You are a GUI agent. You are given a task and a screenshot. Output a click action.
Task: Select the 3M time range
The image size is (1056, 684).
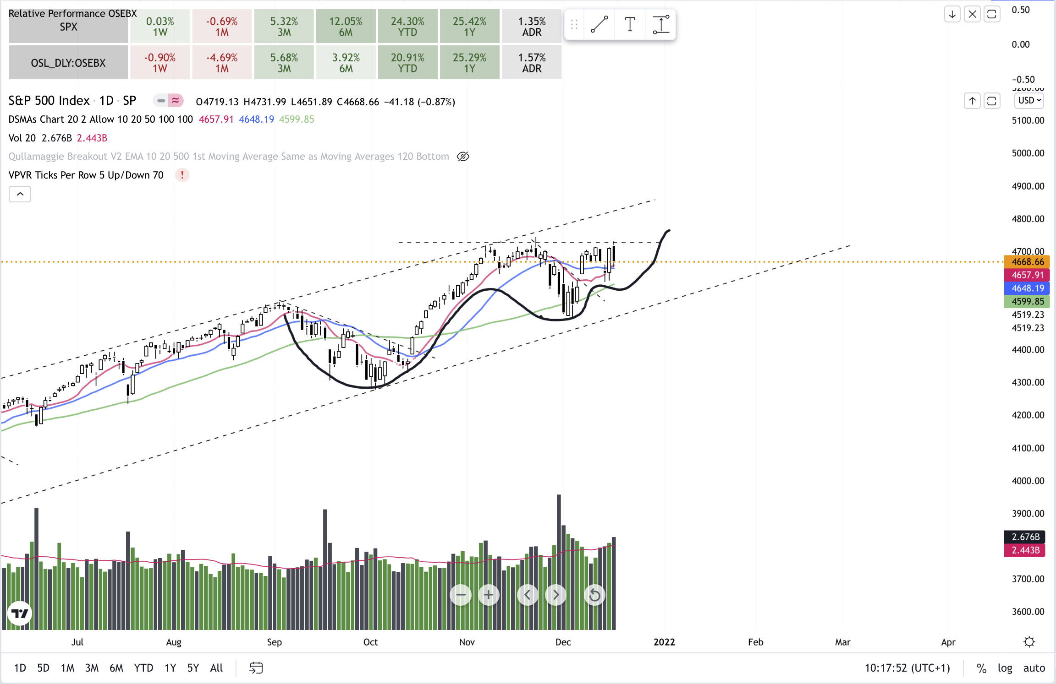point(92,668)
